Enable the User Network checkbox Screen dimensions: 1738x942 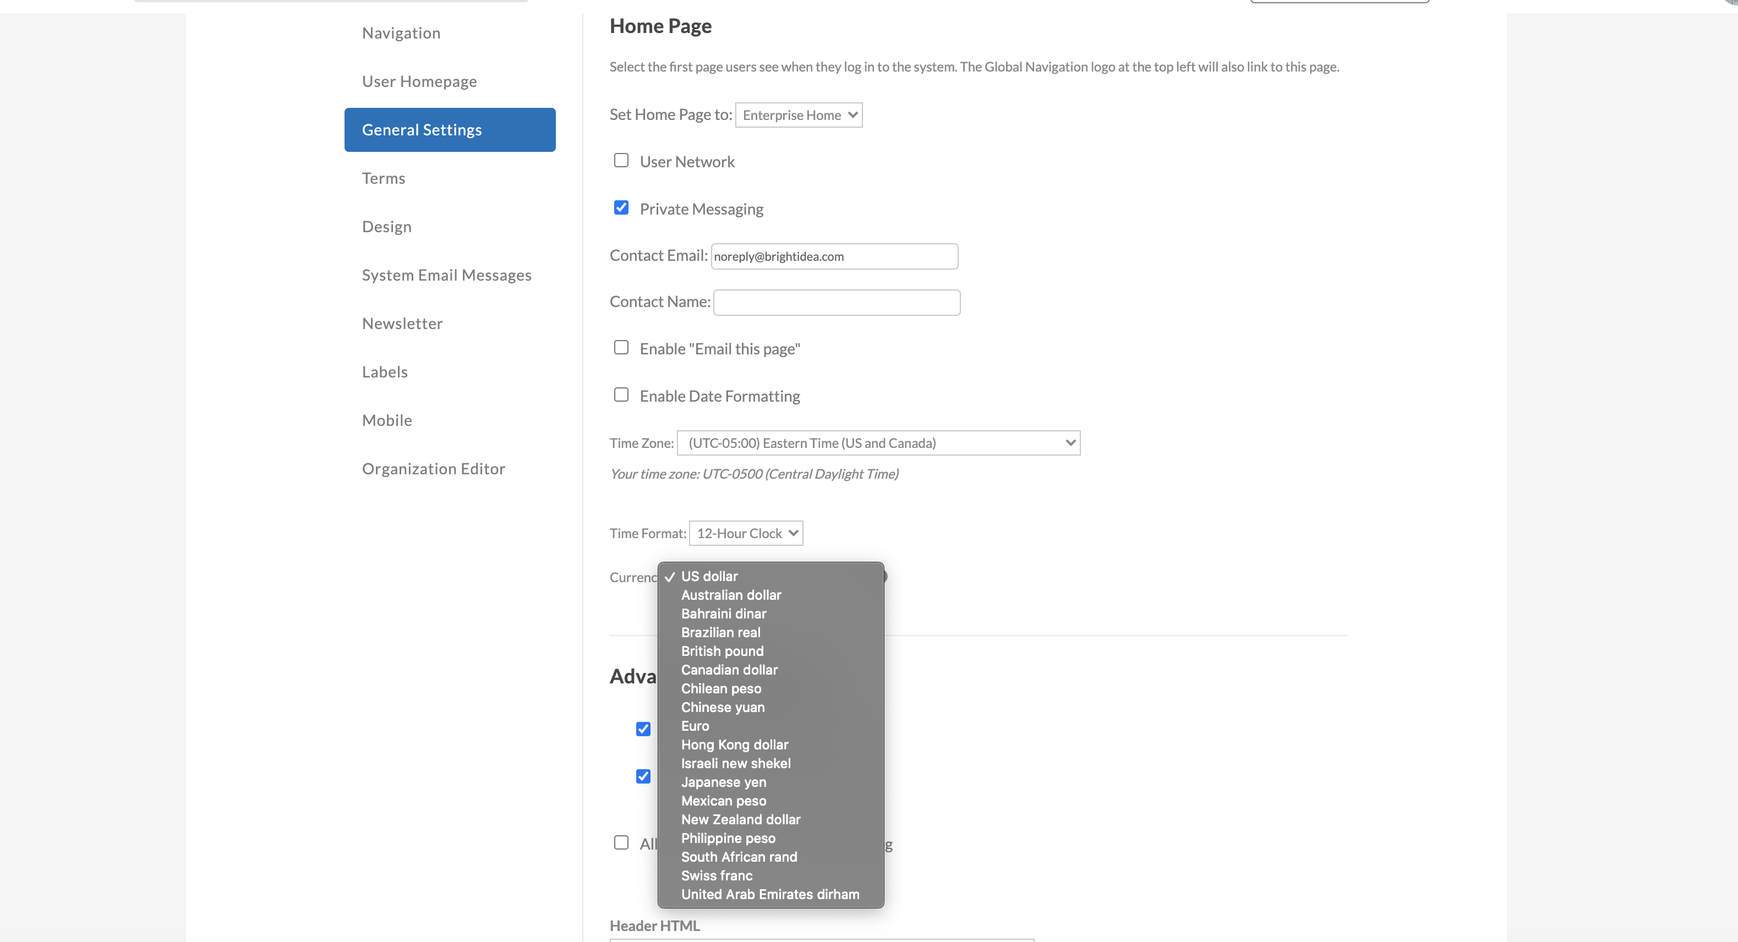621,161
